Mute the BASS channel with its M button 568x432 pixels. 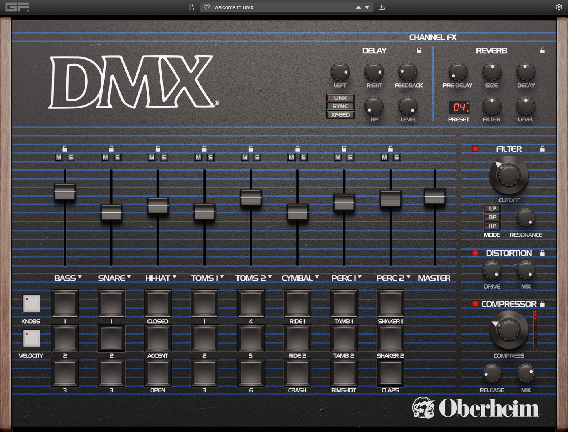tap(59, 157)
